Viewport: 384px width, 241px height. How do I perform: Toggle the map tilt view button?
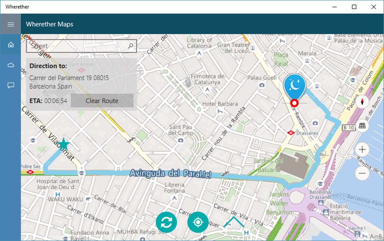coord(362,126)
